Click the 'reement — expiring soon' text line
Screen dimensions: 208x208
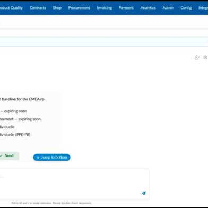[x=20, y=119]
